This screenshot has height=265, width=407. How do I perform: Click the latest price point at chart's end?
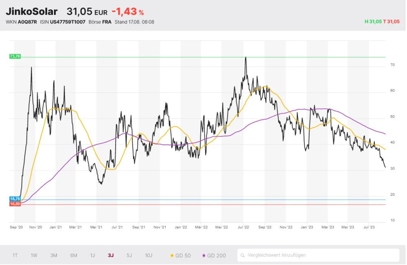coord(385,167)
